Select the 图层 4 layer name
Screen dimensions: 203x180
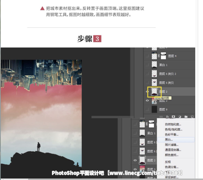point(172,56)
